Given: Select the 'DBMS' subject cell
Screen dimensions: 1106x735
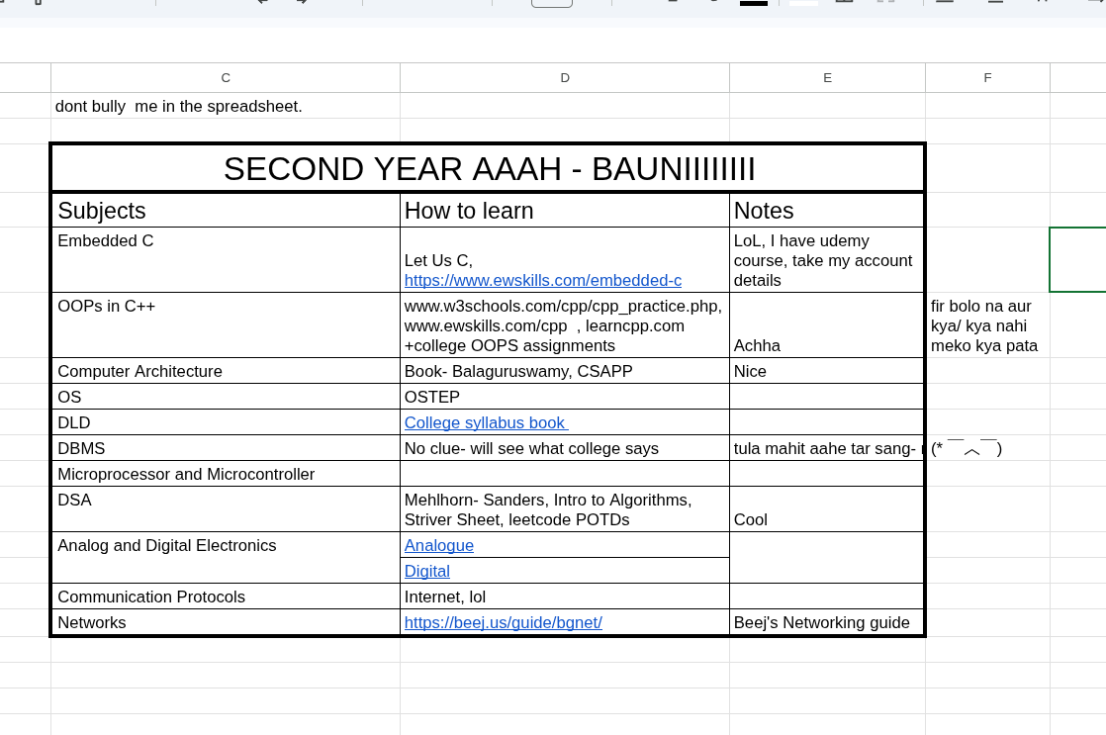Looking at the screenshot, I should click(x=226, y=448).
